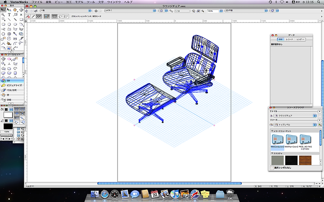This screenshot has width=324, height=202.
Task: Enable rectangular marquee selection mode
Action: coord(54,16)
